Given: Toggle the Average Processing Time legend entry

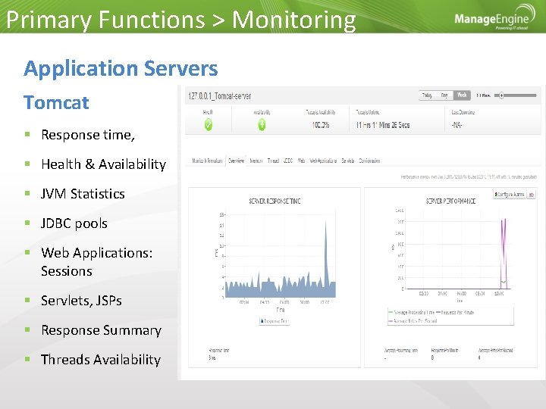Looking at the screenshot, I should (411, 313).
